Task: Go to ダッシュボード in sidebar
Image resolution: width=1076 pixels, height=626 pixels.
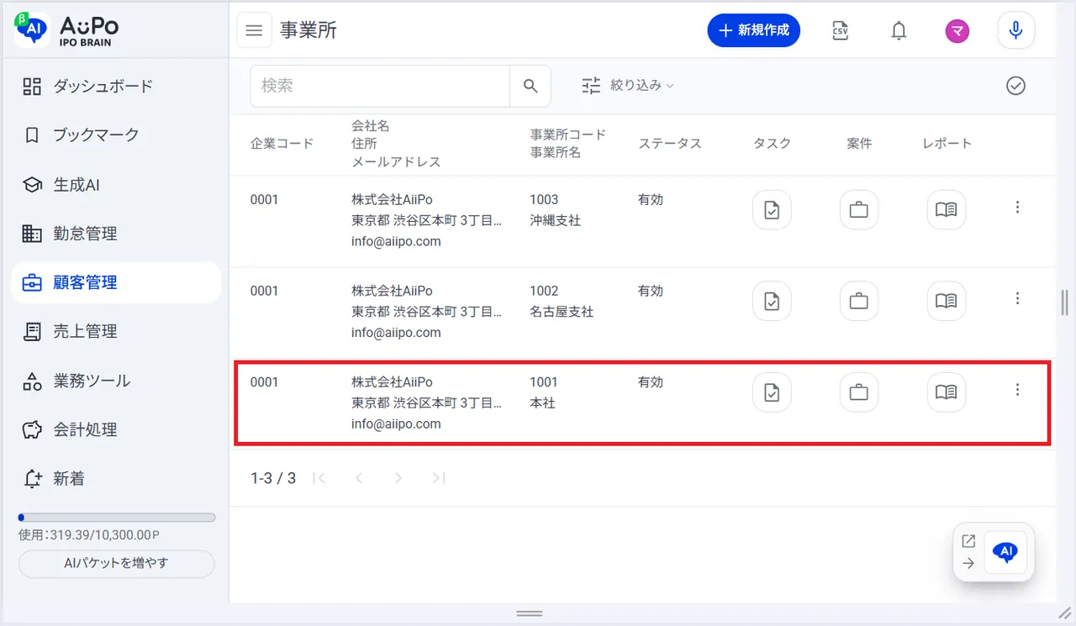Action: tap(116, 86)
